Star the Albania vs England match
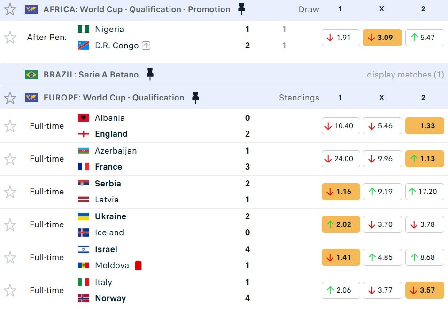Screen dimensions: 448x309 [10, 126]
